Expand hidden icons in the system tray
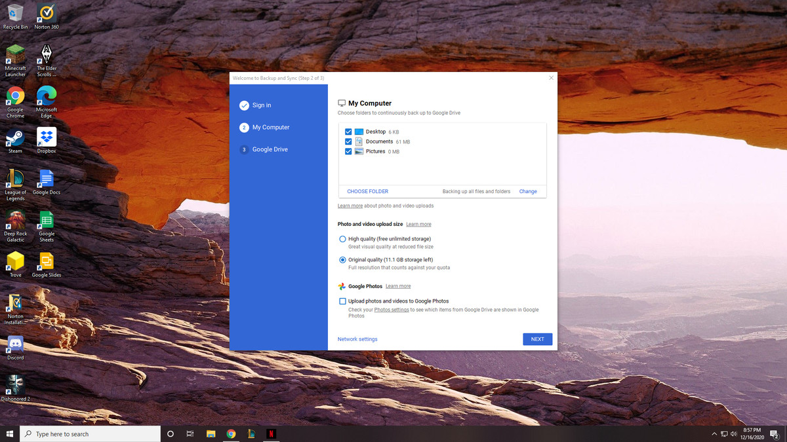 (x=714, y=433)
